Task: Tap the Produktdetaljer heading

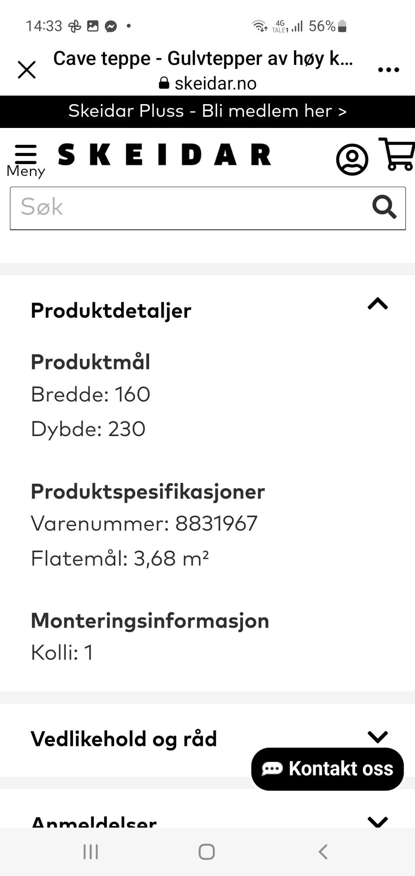Action: [111, 311]
